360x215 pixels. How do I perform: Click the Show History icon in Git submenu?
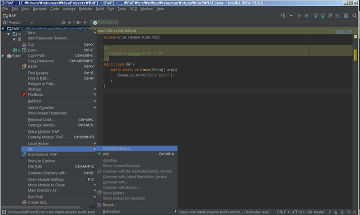(99, 193)
